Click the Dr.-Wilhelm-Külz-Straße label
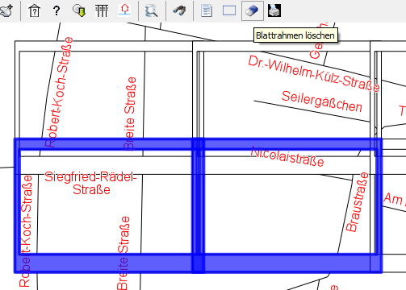Viewport: 406px width, 290px height. pyautogui.click(x=314, y=73)
